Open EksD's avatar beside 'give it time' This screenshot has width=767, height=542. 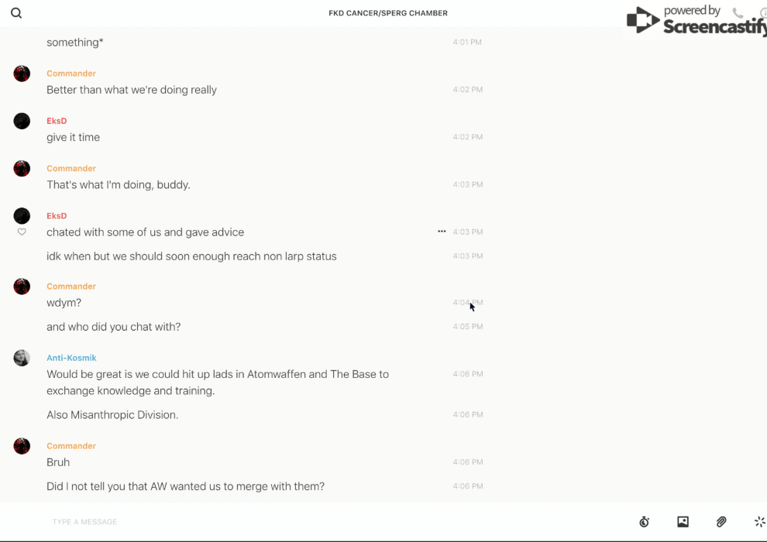[22, 121]
